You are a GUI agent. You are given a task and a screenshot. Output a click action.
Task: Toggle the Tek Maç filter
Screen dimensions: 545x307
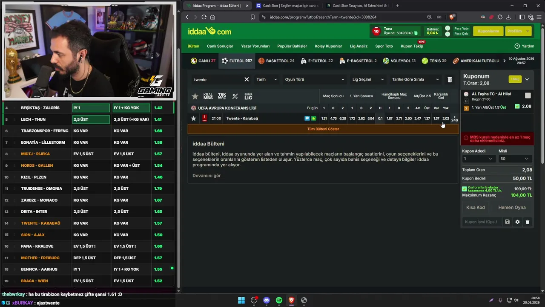click(222, 96)
